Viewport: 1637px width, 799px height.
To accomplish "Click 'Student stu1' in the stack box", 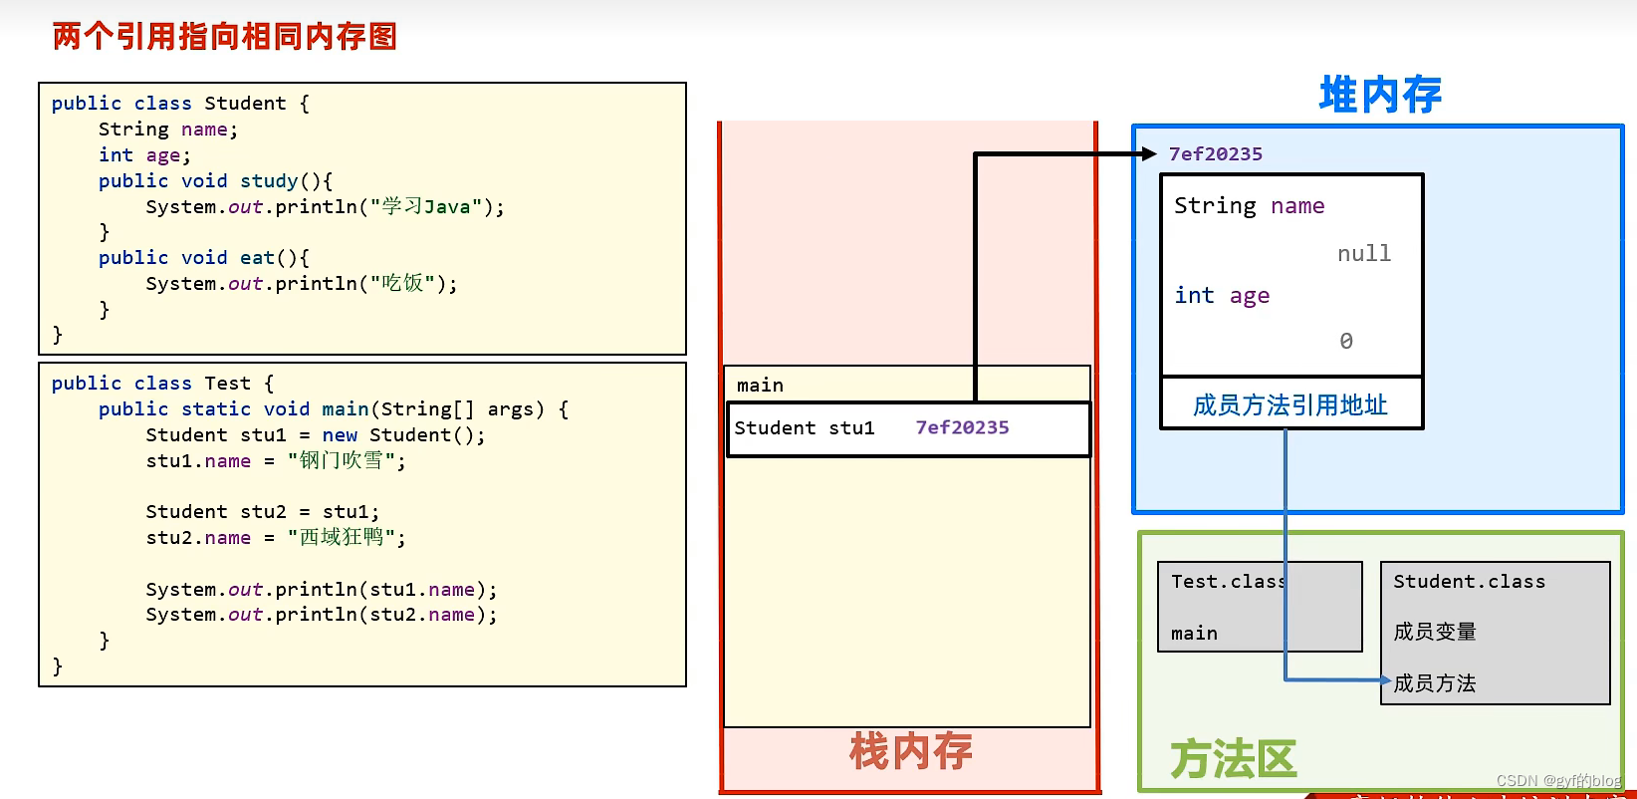I will pos(805,428).
